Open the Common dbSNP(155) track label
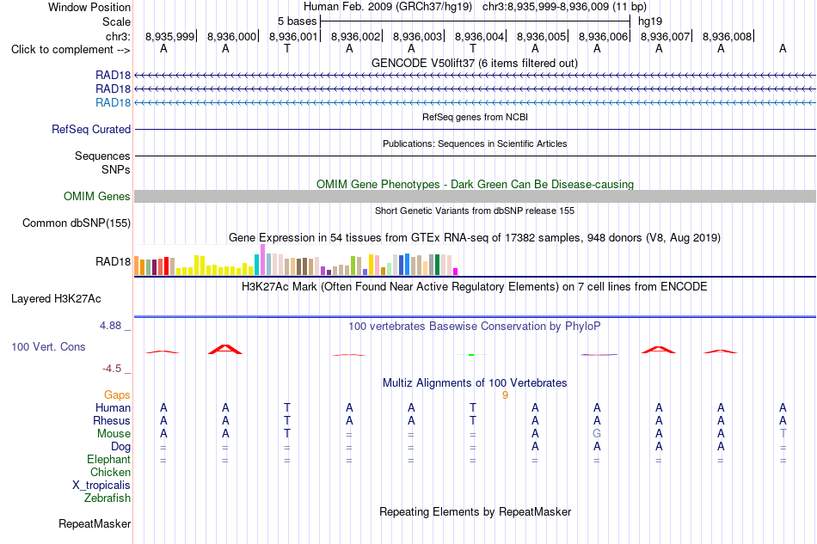 76,223
